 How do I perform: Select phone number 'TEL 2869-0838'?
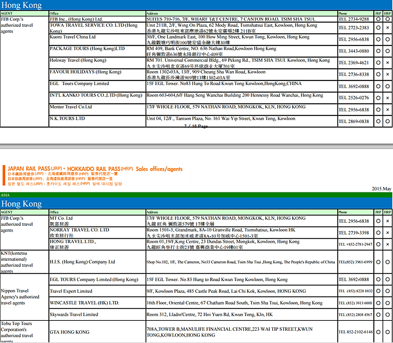354,121
